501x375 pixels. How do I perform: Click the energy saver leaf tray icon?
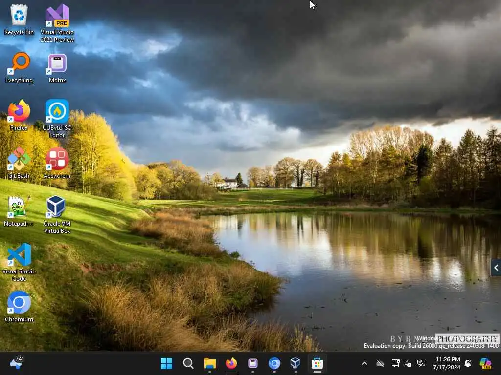coord(421,363)
